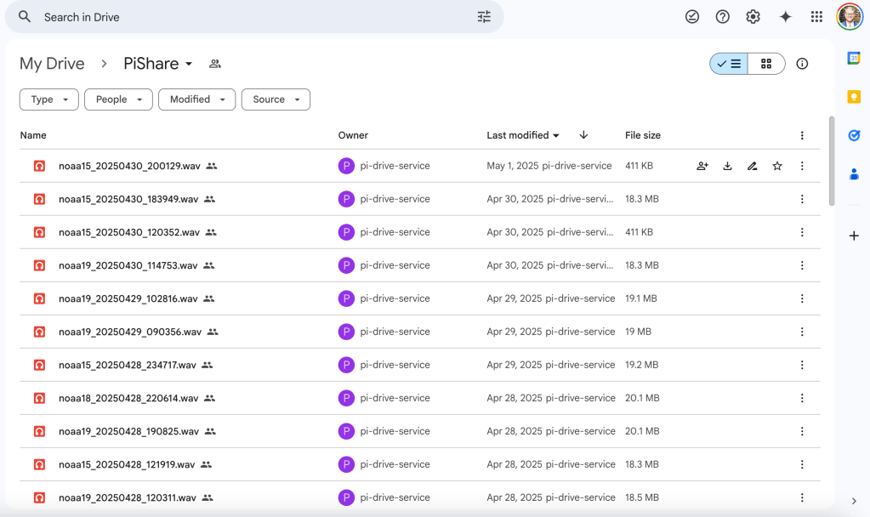
Task: Open more actions for noaa19_20250429_102816.wav
Action: 801,298
